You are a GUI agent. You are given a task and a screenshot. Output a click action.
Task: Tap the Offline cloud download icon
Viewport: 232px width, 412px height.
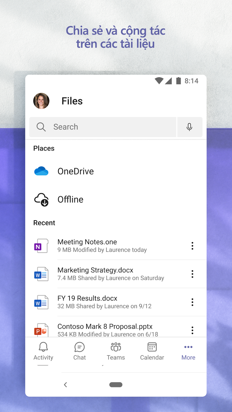click(41, 199)
